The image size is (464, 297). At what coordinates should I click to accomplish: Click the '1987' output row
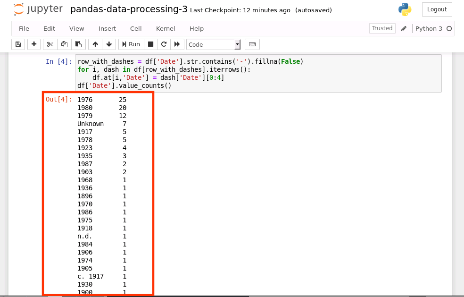pos(102,164)
